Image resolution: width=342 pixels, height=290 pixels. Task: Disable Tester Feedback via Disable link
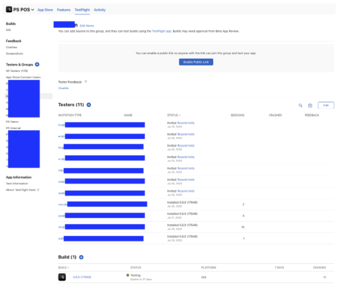(x=64, y=88)
